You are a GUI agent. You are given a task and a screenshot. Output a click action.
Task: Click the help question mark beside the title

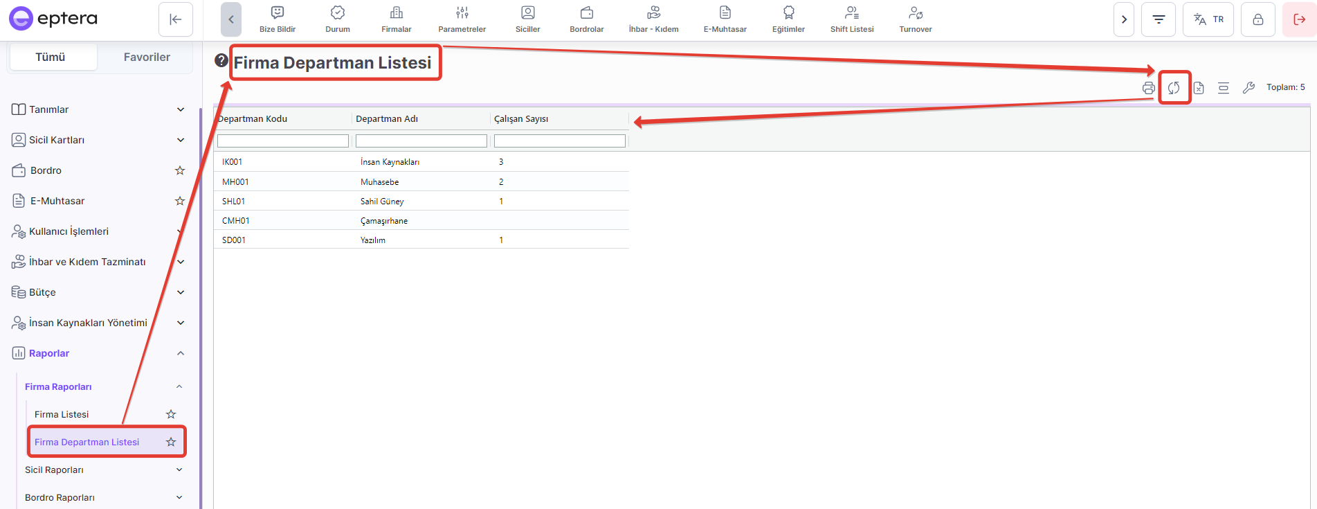coord(221,60)
